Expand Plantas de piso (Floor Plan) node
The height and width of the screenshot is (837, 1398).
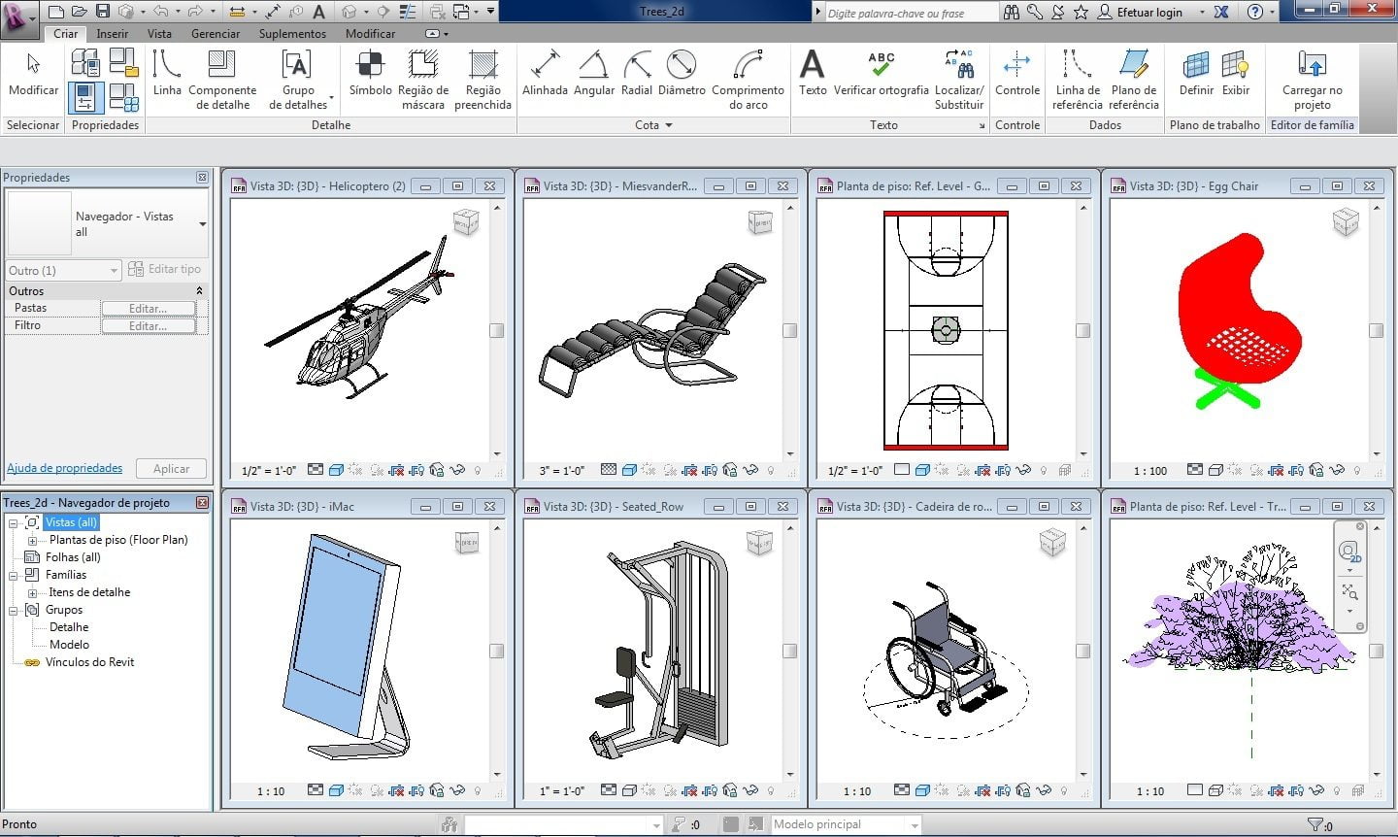point(32,540)
